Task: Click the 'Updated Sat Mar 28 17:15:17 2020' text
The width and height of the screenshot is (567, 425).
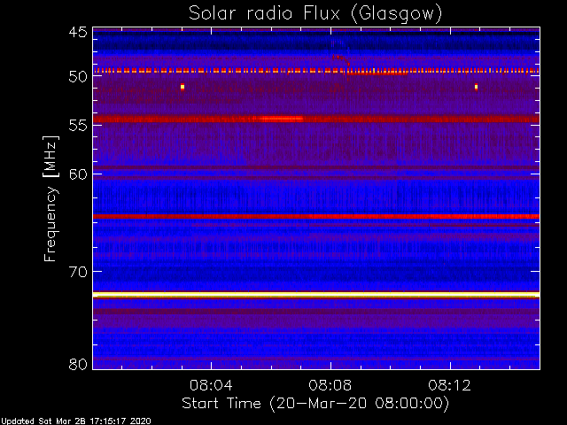Action: [75, 421]
